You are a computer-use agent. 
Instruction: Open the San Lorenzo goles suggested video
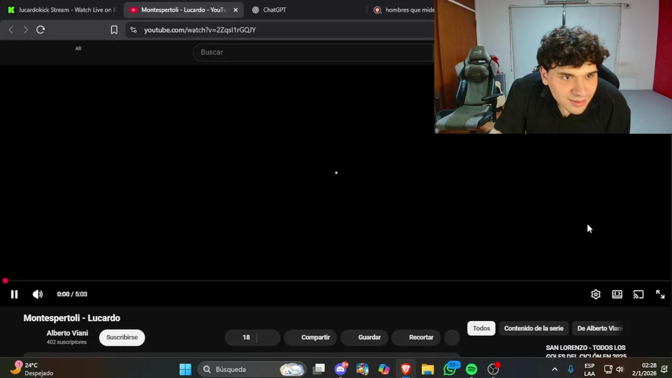tap(585, 352)
